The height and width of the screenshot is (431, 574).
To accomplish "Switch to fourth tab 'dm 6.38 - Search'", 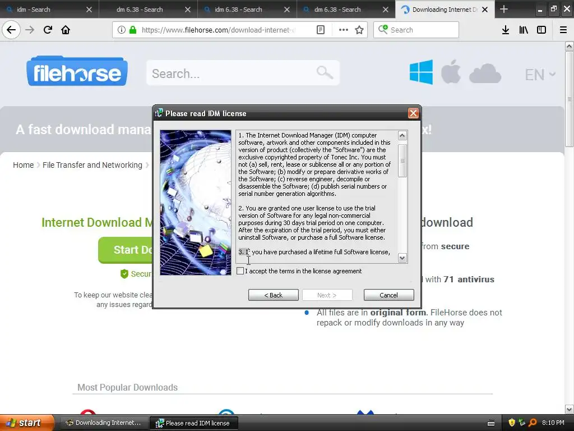I will pyautogui.click(x=345, y=9).
